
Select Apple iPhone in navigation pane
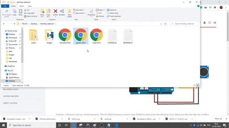point(14,78)
